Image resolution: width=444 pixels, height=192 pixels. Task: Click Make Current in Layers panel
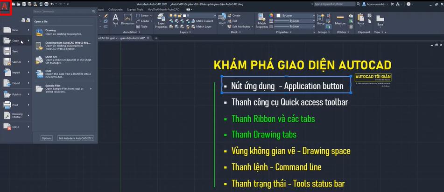point(203,21)
